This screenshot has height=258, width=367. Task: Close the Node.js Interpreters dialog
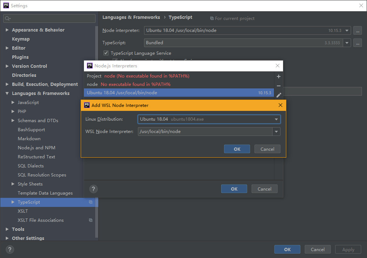click(x=278, y=66)
